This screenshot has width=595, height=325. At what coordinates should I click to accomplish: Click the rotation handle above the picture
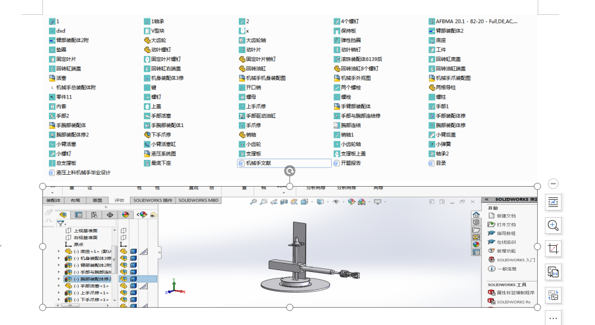click(289, 171)
